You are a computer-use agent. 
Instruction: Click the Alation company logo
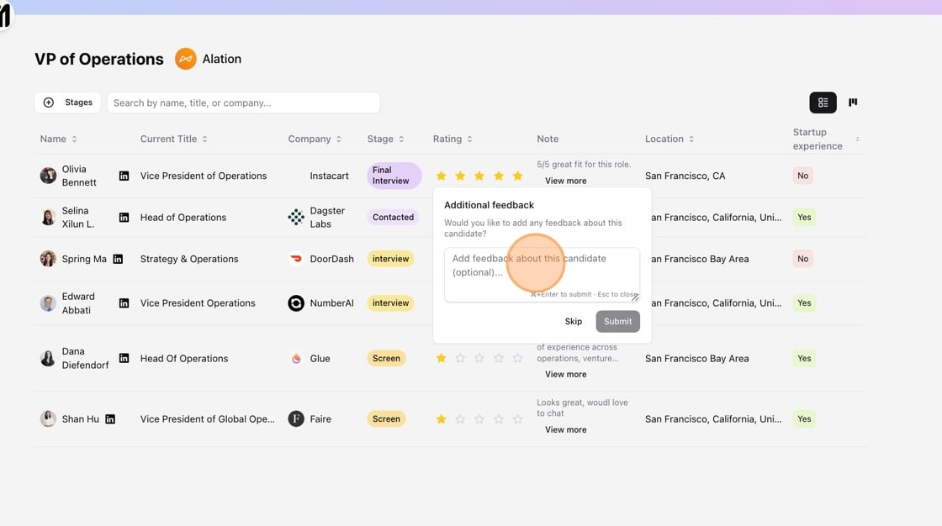(x=186, y=59)
